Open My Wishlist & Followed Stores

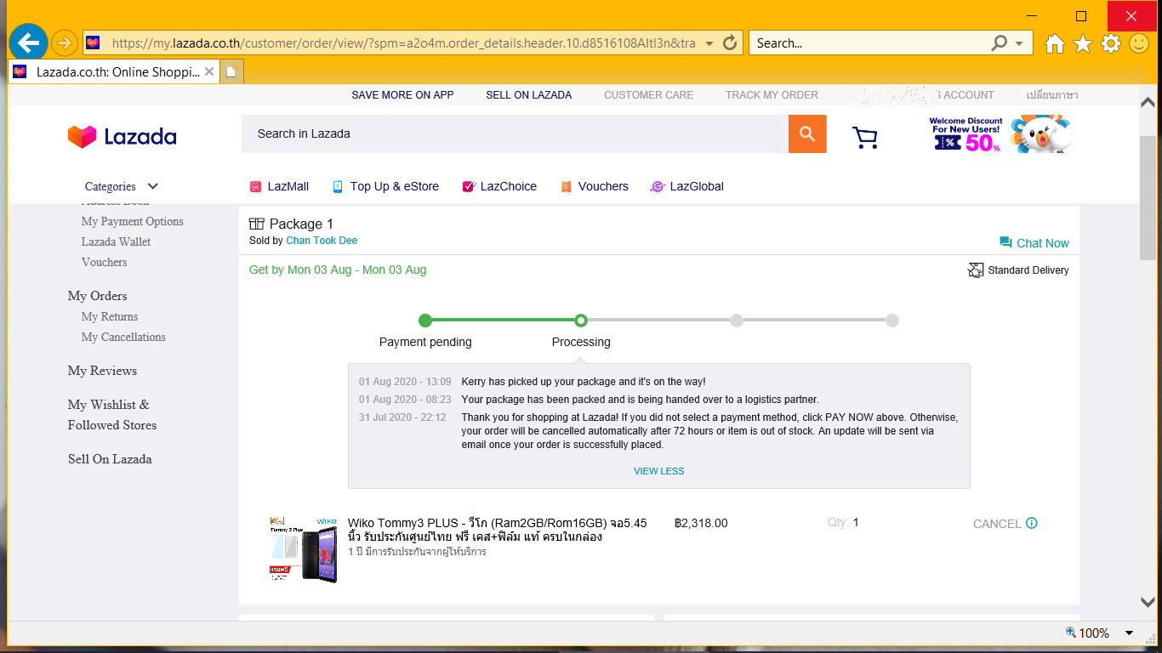pyautogui.click(x=112, y=415)
